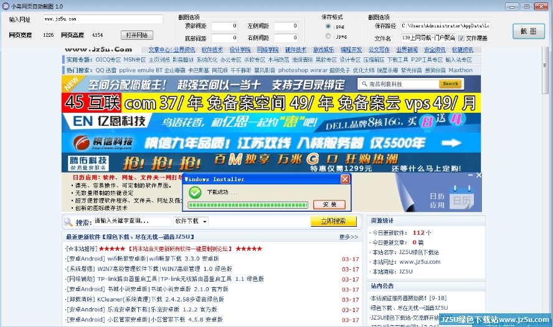Click the winrar hot search link
This screenshot has height=327, width=553.
pos(319,70)
